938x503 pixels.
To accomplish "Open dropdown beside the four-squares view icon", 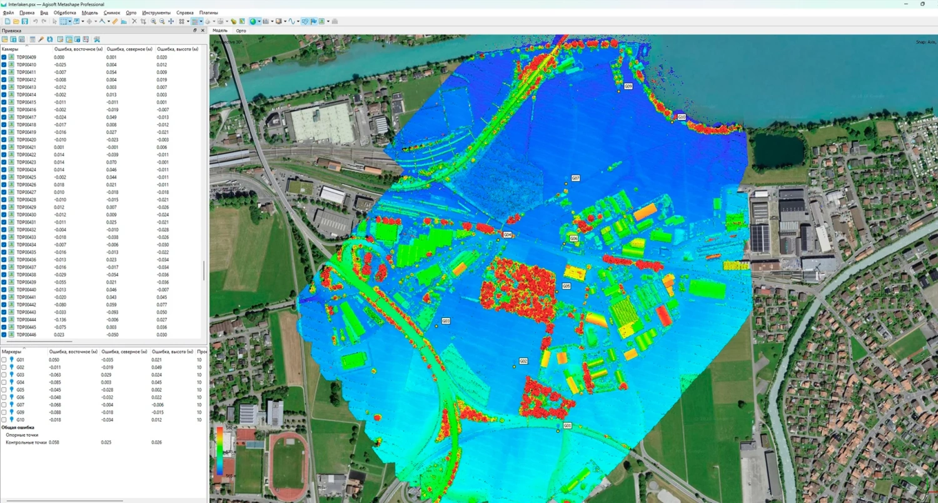I will pos(188,21).
